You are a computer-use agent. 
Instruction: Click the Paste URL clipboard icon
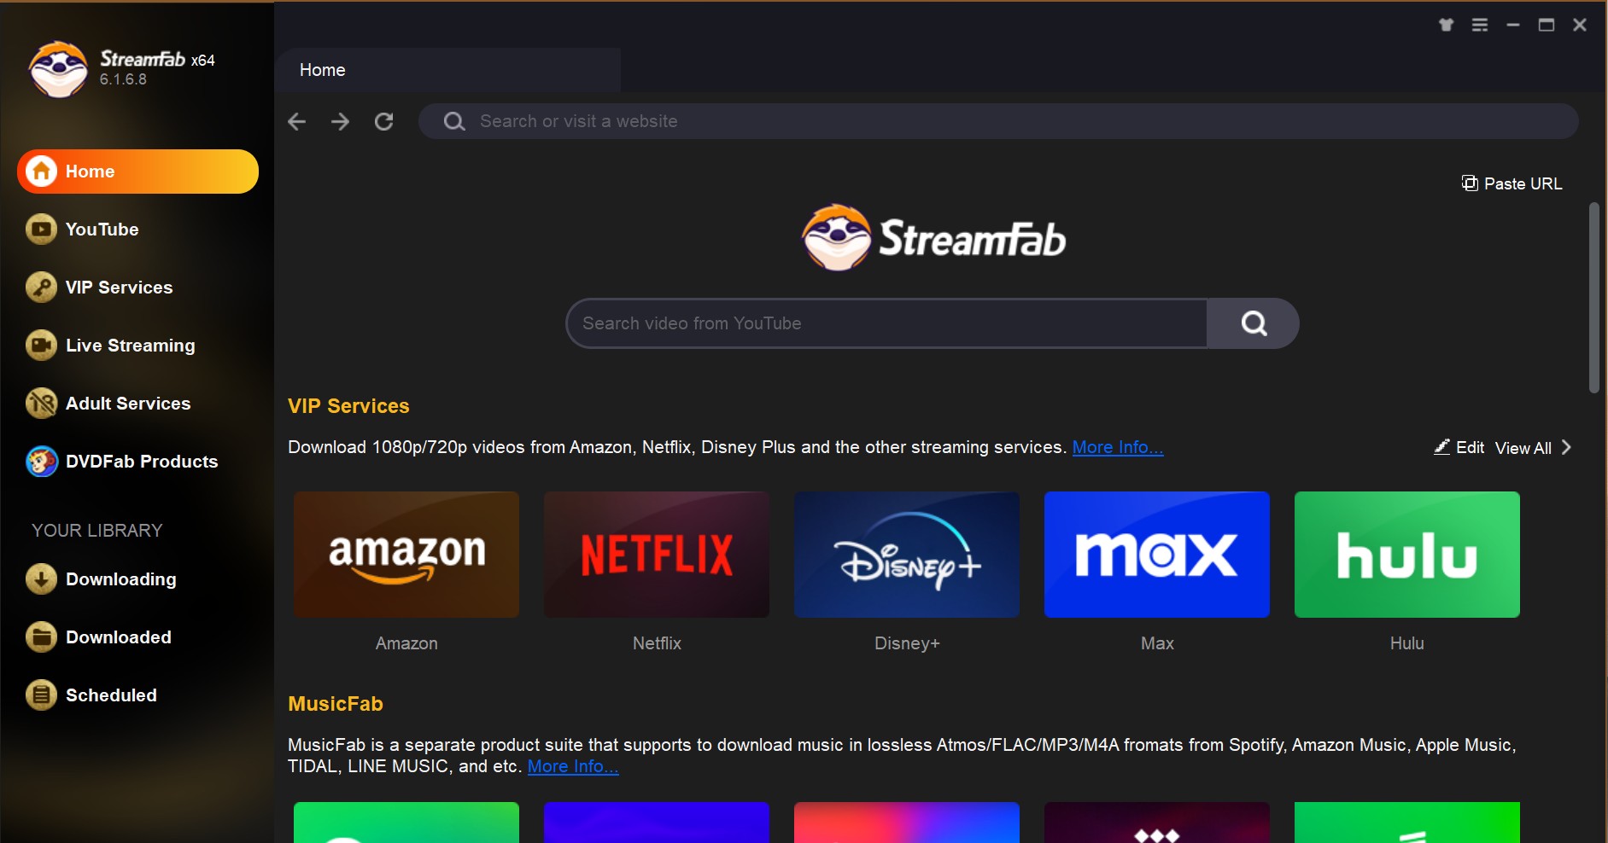pos(1470,183)
